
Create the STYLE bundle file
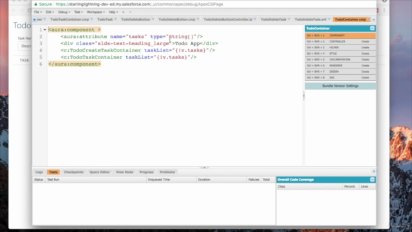[365, 53]
